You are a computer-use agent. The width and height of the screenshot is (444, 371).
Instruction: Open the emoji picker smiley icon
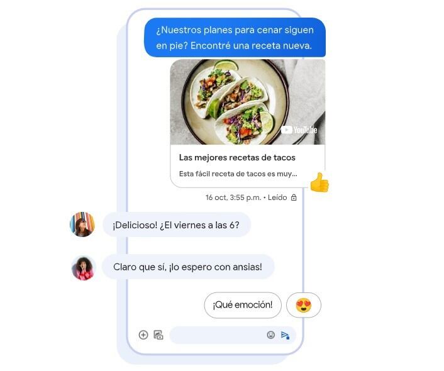point(271,335)
